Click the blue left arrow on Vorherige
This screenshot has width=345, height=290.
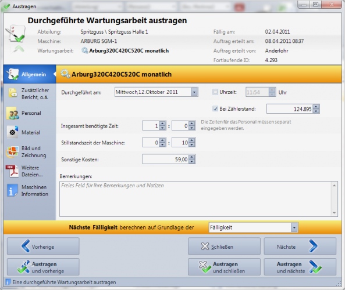tap(26, 246)
